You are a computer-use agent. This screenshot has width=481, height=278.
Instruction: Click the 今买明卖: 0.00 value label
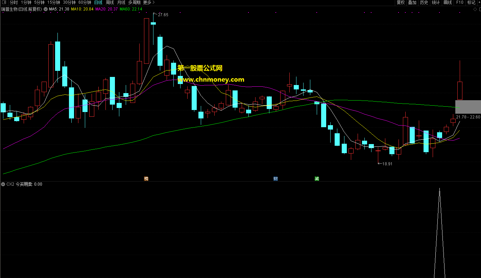[x=29, y=184]
